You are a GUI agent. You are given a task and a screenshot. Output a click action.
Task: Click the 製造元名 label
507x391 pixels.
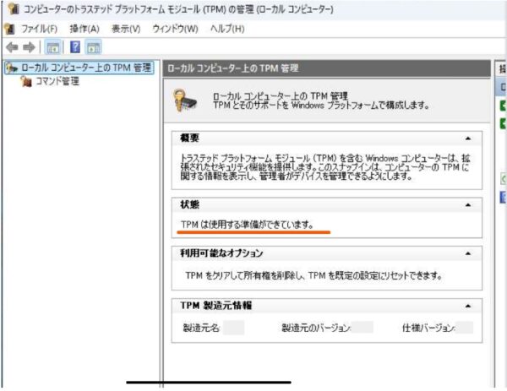[201, 328]
